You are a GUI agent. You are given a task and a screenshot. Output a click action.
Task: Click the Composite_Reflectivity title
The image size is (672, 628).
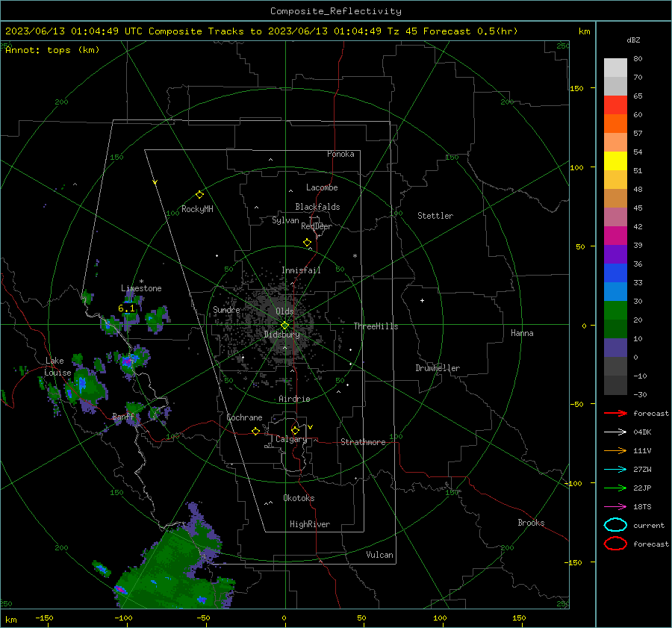point(336,11)
